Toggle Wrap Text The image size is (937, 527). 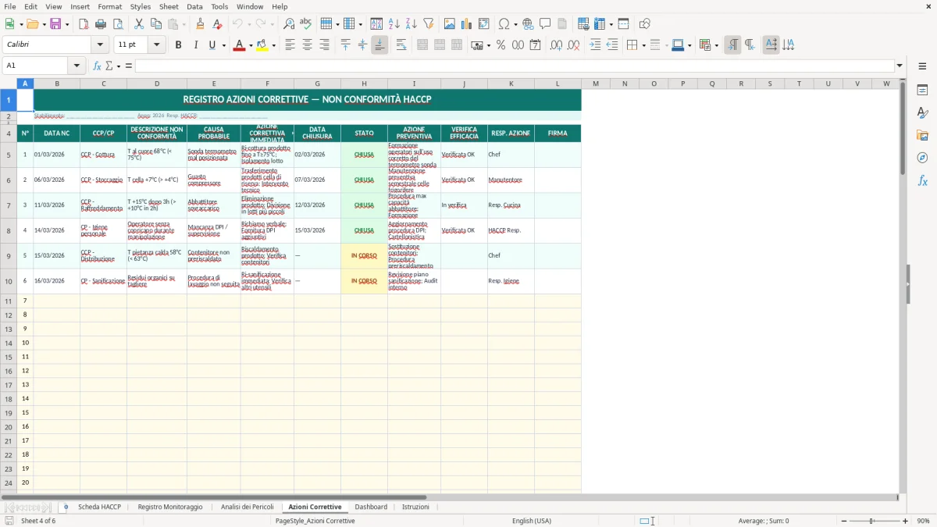[401, 45]
